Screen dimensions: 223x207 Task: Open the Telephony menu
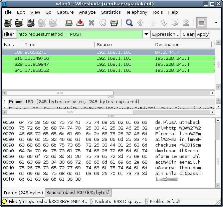(137, 12)
